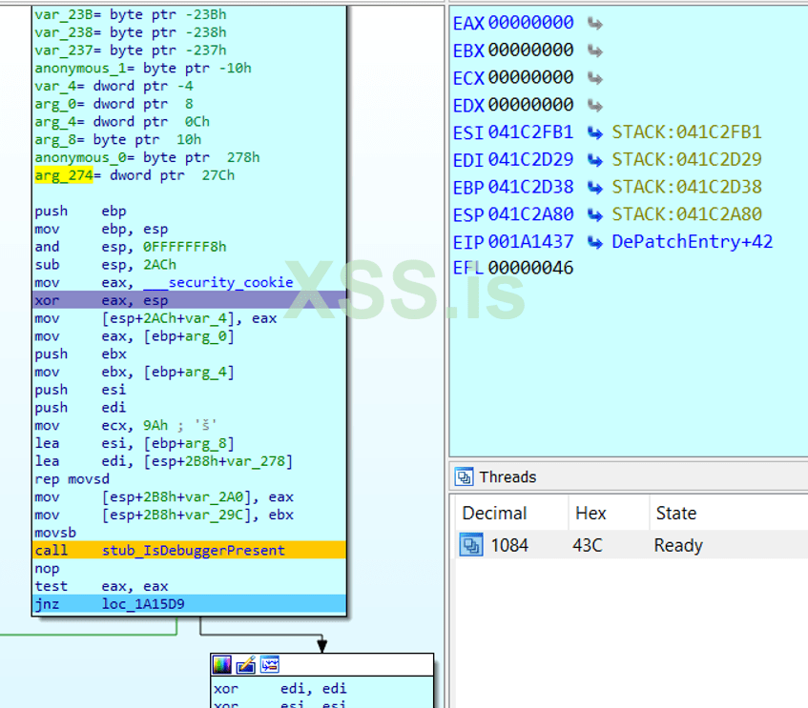Select the rep movsd instruction
808x708 pixels.
[73, 479]
